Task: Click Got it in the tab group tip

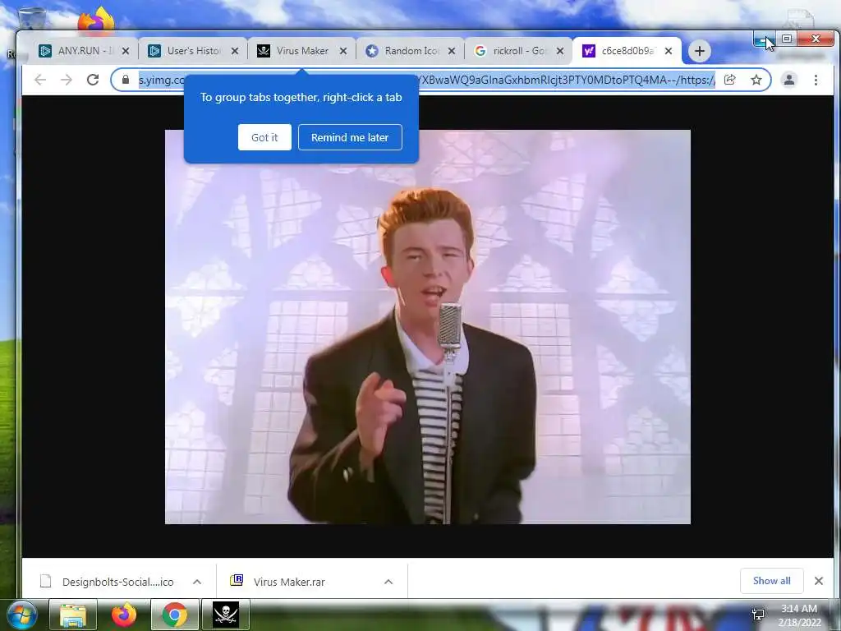Action: (264, 137)
